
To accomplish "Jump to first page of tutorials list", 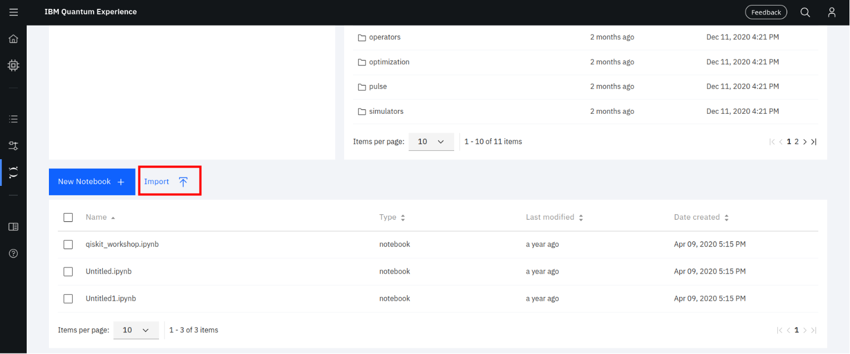I will (772, 142).
